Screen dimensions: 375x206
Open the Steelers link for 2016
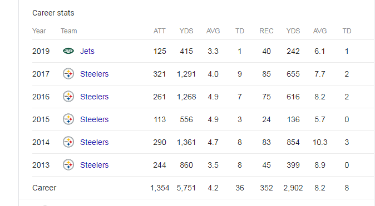tap(94, 97)
